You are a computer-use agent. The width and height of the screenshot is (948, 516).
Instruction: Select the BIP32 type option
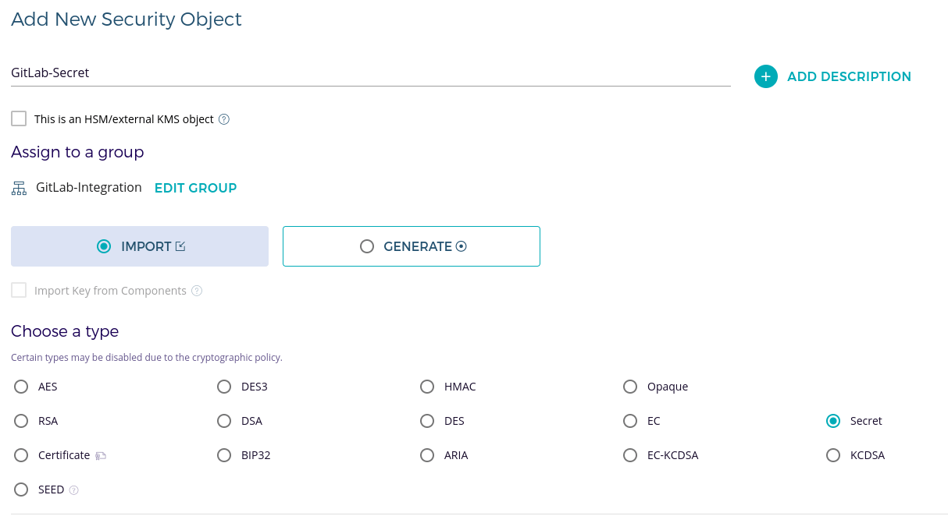224,455
